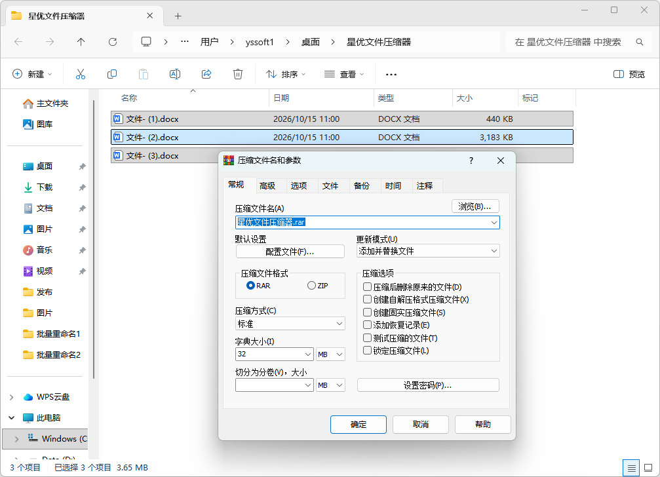The image size is (660, 477).
Task: Click the 压缩文件名 archive name input field
Action: click(x=367, y=223)
